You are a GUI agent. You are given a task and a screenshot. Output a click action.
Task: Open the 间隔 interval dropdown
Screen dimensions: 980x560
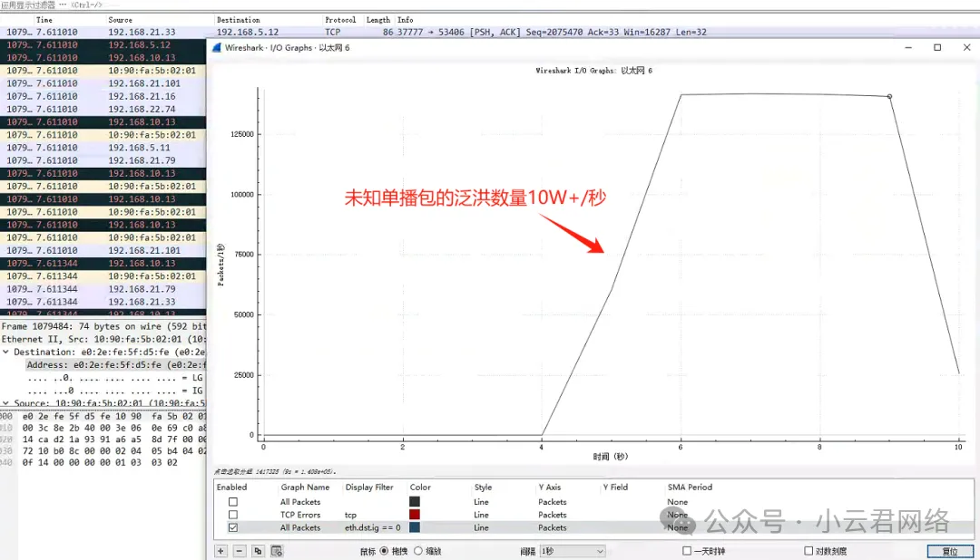[x=572, y=551]
